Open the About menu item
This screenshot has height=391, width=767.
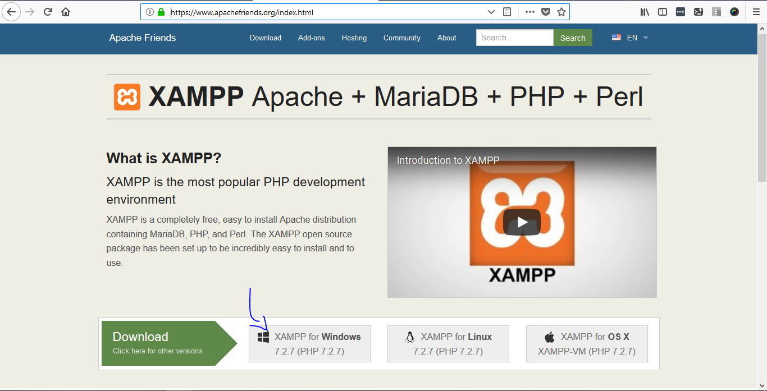point(447,38)
